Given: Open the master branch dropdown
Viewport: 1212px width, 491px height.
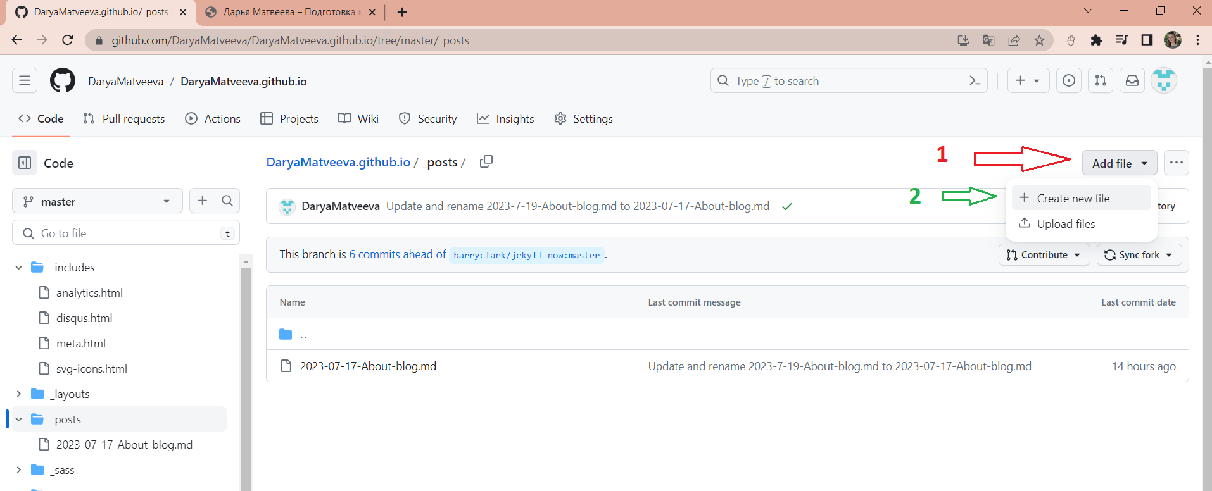Looking at the screenshot, I should pos(98,201).
